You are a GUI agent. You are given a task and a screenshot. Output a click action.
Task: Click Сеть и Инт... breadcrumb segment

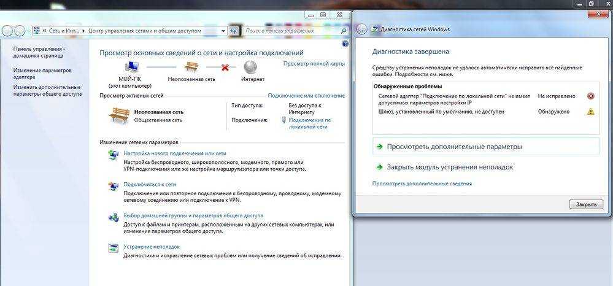[64, 31]
